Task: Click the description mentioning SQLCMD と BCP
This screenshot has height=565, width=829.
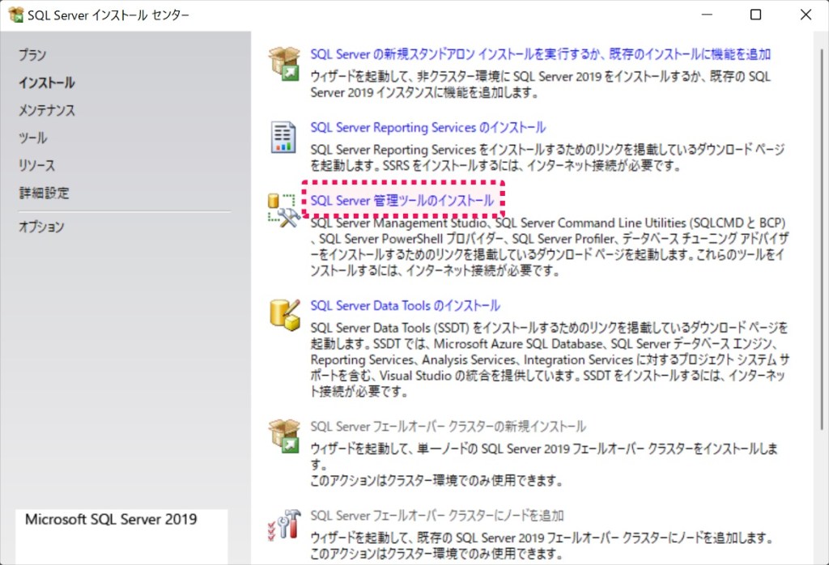Action: (550, 246)
